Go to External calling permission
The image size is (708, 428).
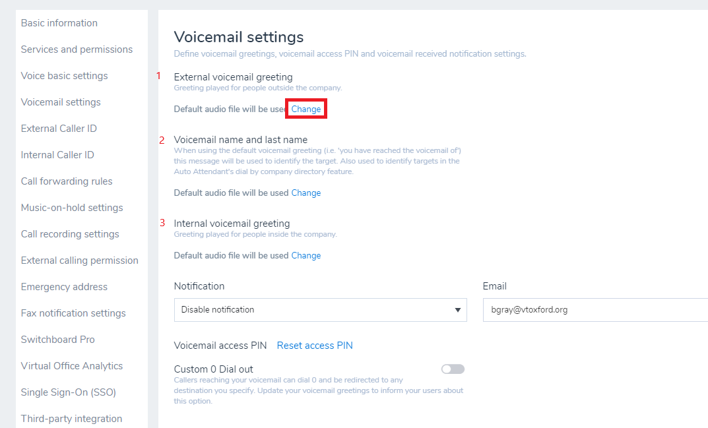click(79, 260)
